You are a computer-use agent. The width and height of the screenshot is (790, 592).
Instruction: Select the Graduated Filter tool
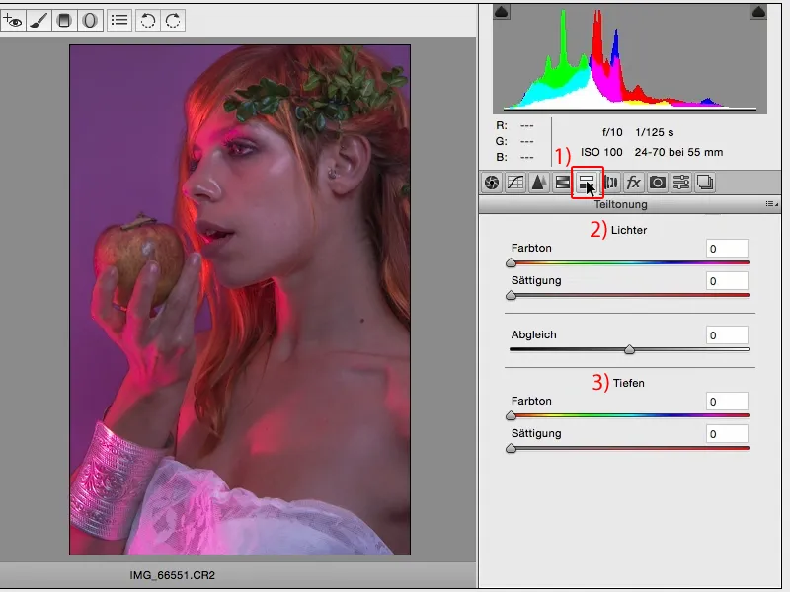coord(64,20)
